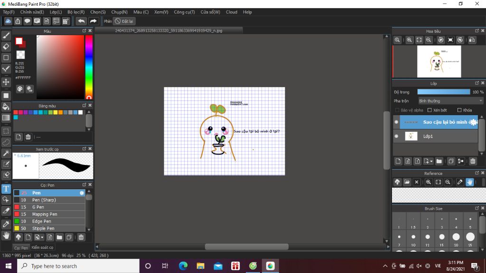Set brush size to 10 in Brush Size
The width and height of the screenshot is (486, 273).
click(x=413, y=239)
